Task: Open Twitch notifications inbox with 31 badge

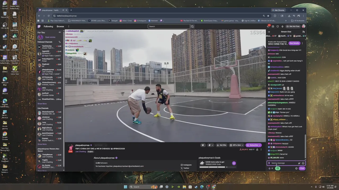Action: (269, 26)
